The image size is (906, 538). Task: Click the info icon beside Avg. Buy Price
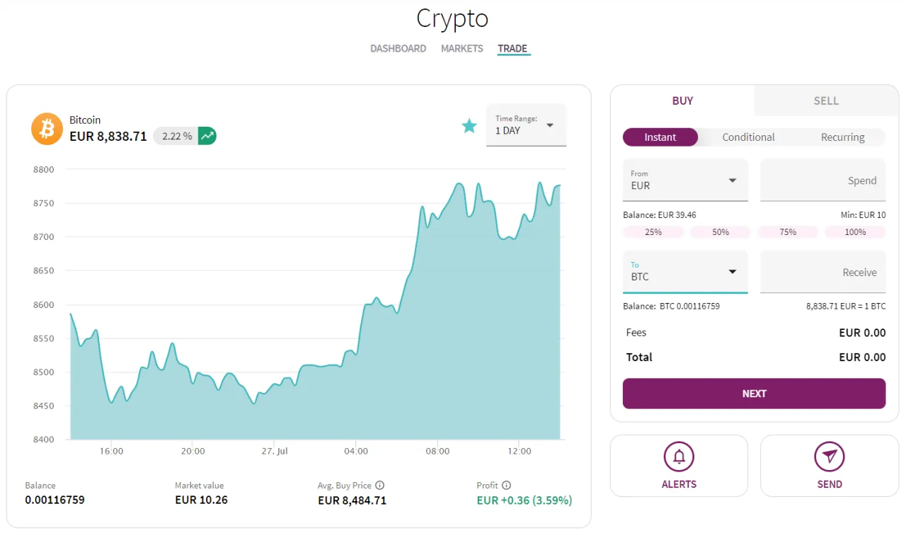380,485
